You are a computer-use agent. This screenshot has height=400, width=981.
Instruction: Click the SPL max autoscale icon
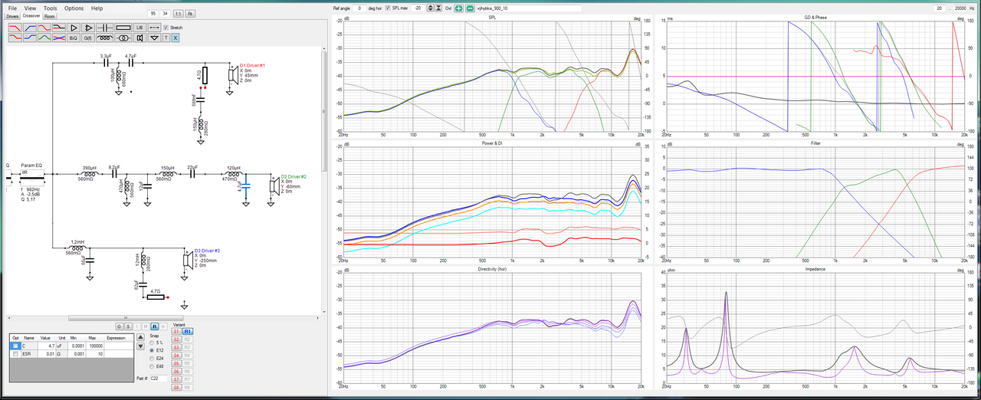438,8
